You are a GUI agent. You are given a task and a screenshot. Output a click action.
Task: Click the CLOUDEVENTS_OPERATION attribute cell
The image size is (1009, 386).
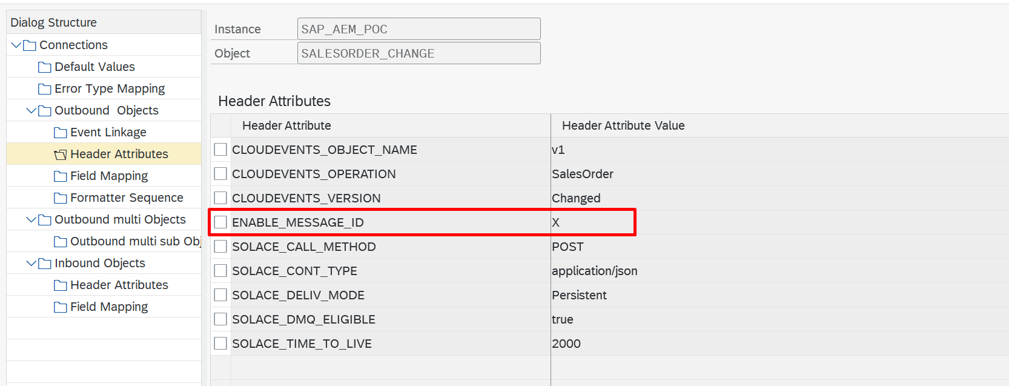(391, 174)
